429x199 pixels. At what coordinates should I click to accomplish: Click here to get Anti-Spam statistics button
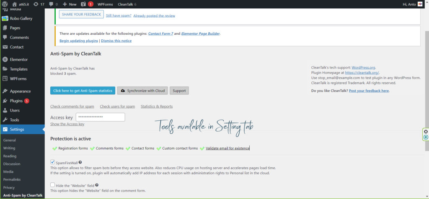coord(83,91)
